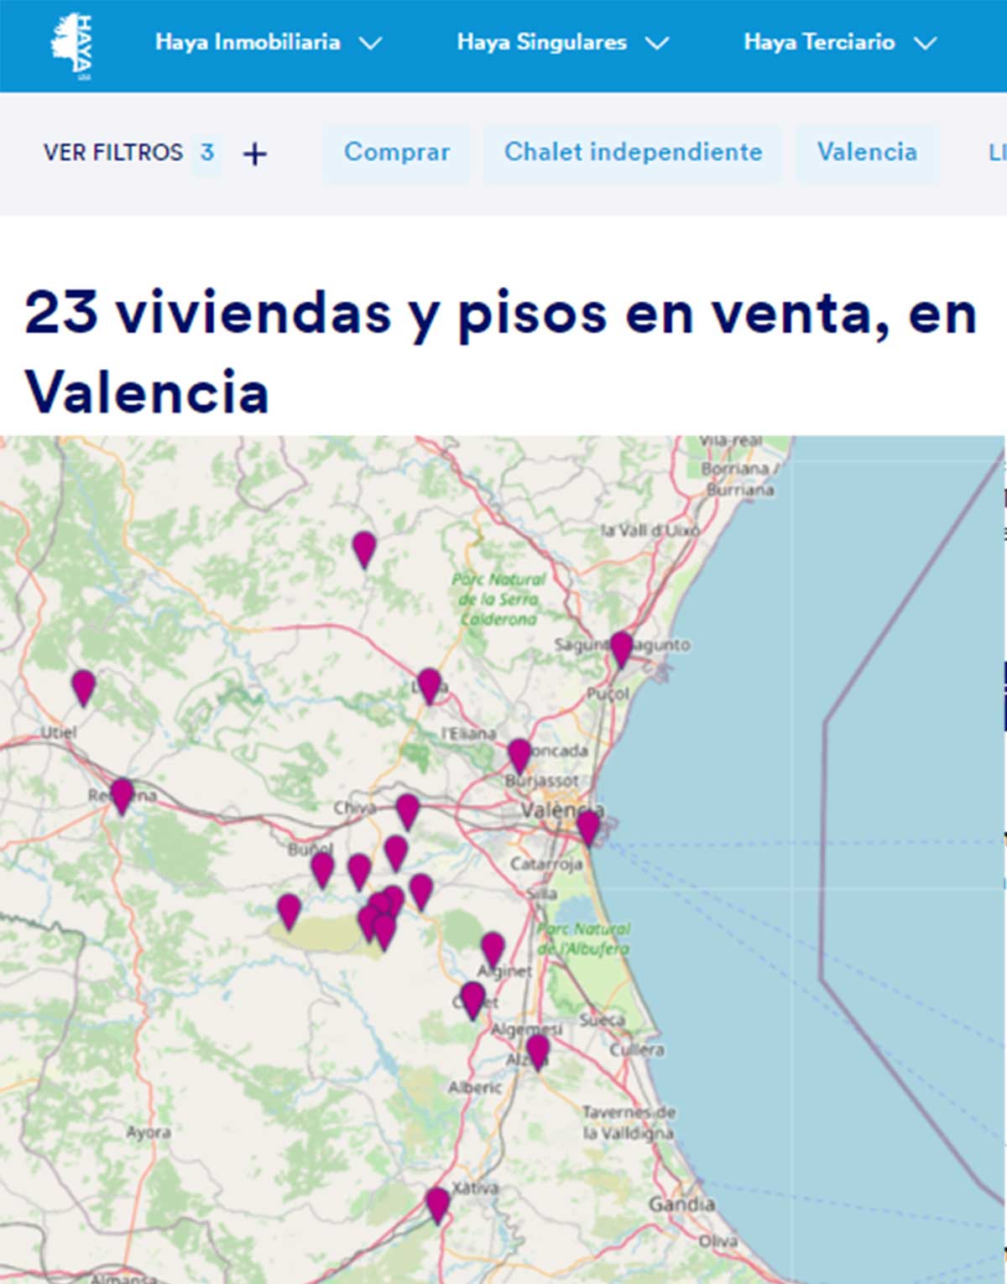Select the pin on València coast
This screenshot has height=1284, width=1007.
point(588,826)
